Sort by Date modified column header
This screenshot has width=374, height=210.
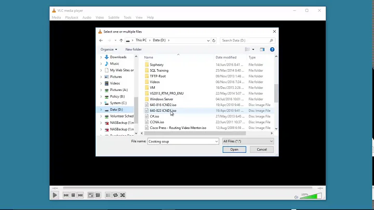[226, 57]
